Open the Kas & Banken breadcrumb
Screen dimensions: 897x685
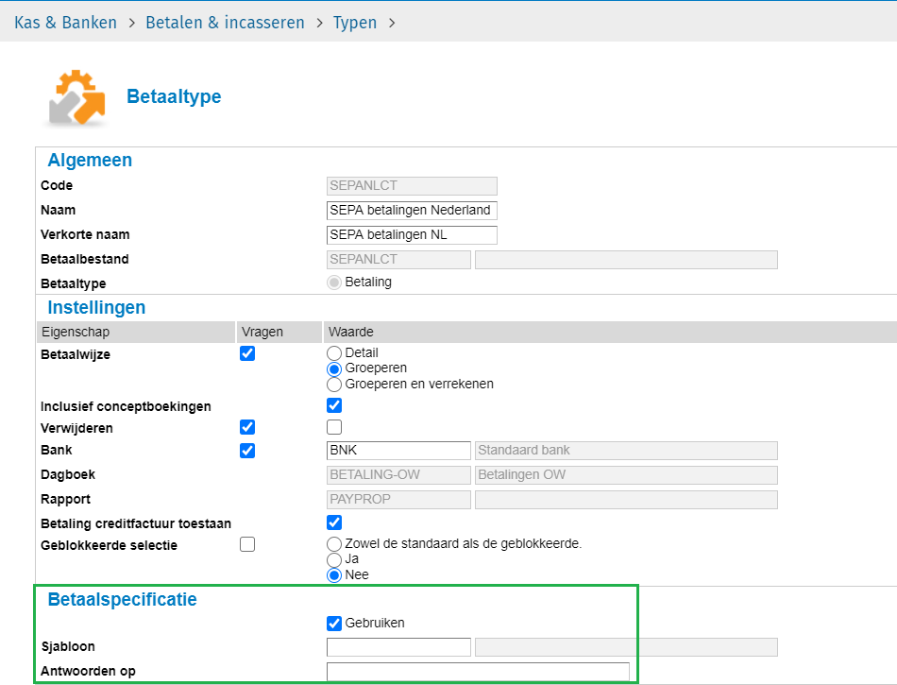[65, 22]
